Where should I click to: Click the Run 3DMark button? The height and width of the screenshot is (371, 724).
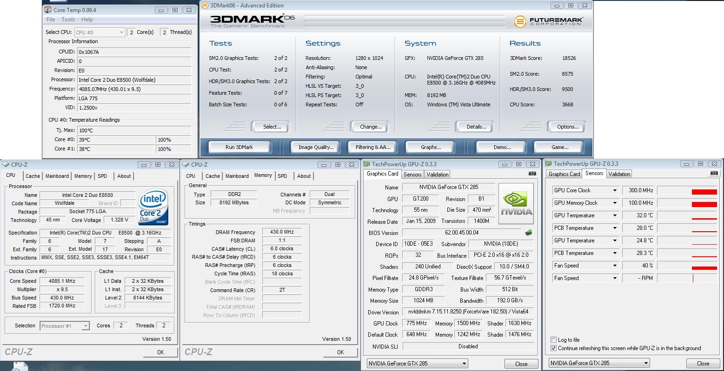click(x=239, y=147)
